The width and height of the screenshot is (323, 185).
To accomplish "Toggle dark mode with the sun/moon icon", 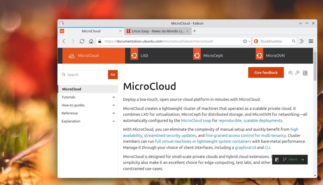I will click(297, 73).
